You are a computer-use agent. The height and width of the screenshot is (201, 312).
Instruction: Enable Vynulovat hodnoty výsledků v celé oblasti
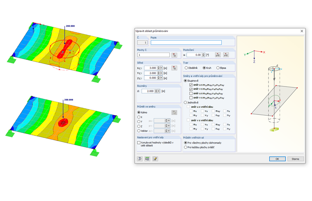point(139,143)
